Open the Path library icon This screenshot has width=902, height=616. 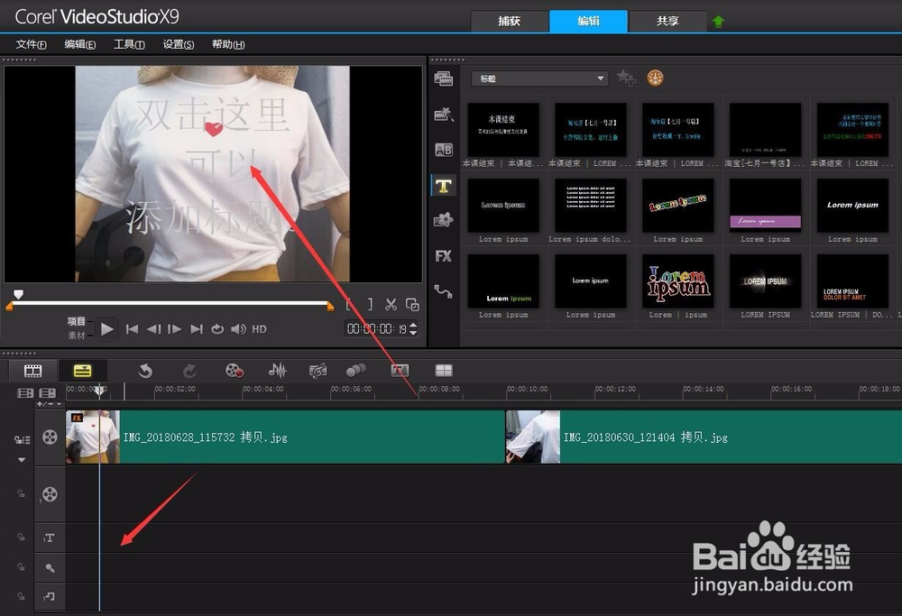pos(444,291)
